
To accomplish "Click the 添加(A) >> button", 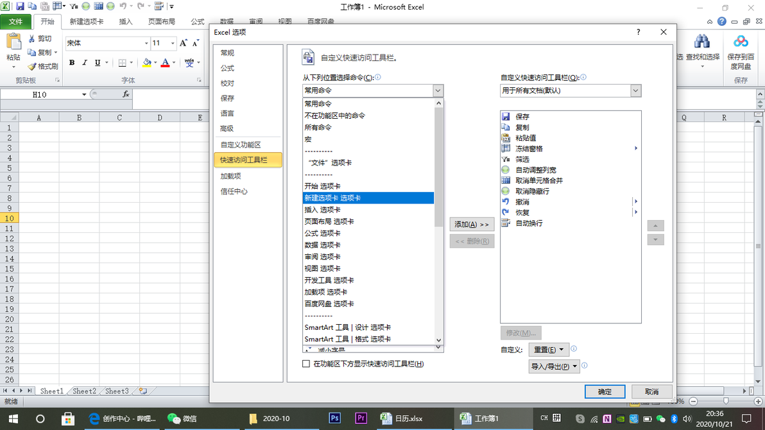I will pos(472,224).
